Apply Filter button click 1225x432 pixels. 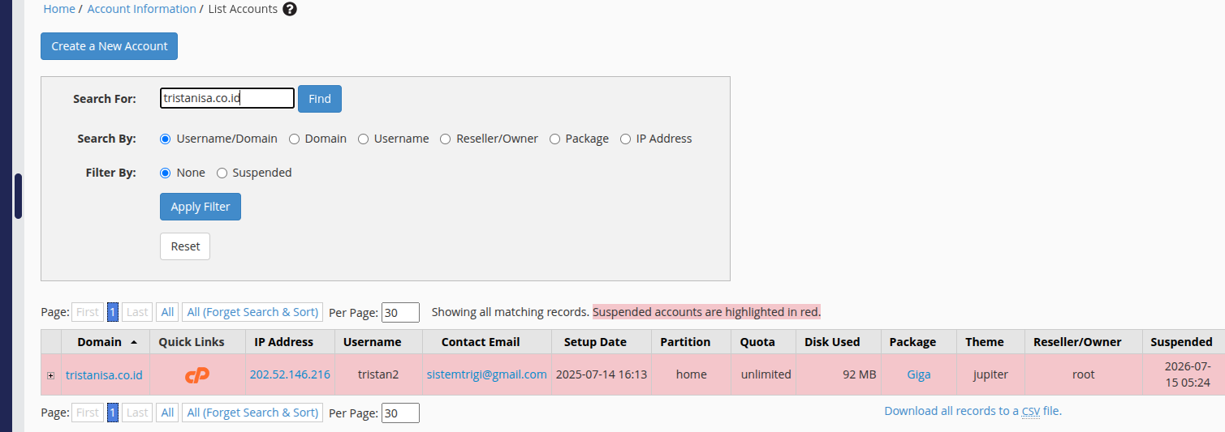tap(201, 207)
